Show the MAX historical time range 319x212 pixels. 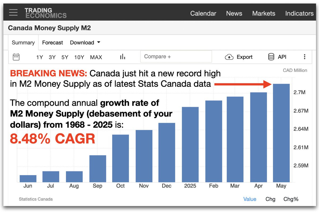coord(96,57)
